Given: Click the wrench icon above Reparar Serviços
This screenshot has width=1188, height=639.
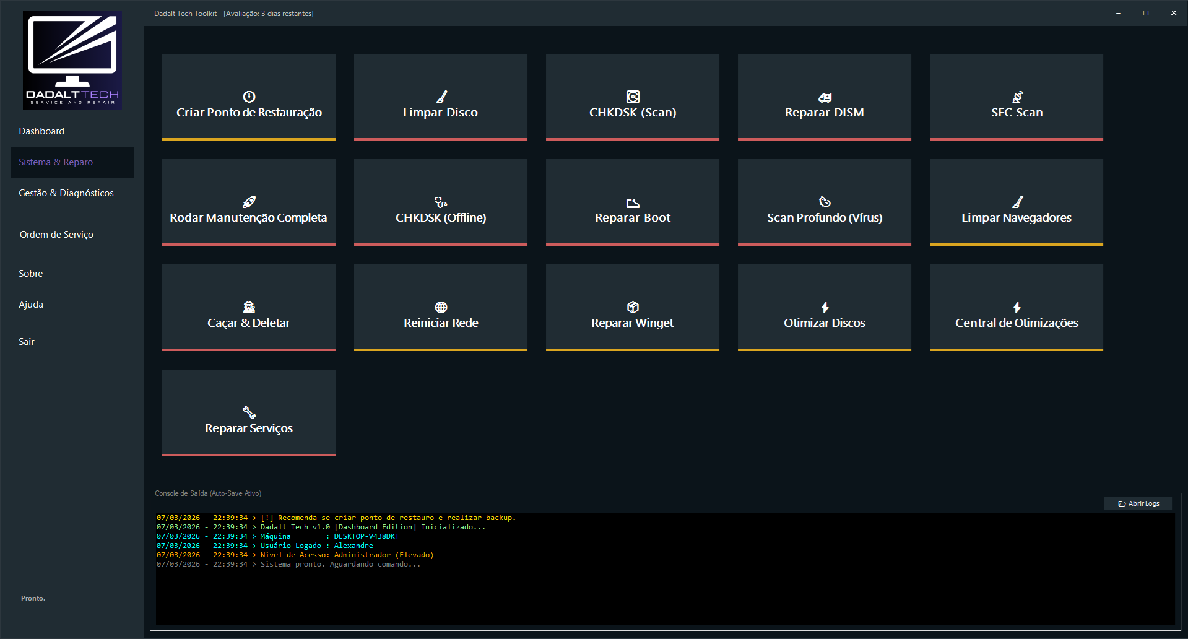Looking at the screenshot, I should 249,412.
